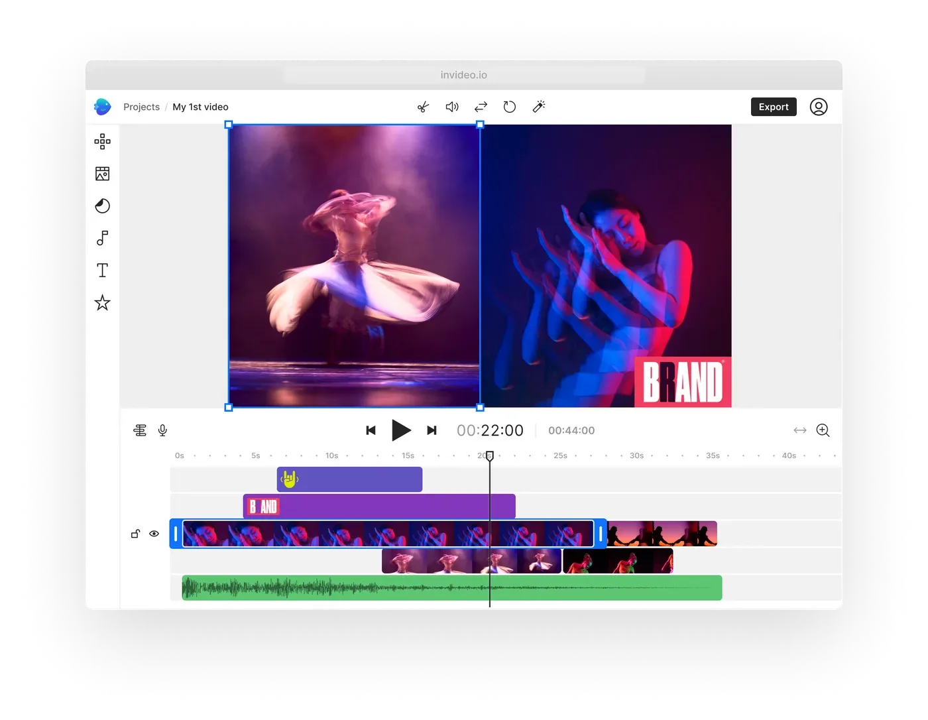This screenshot has width=928, height=720.
Task: Click the 15s mark on ruler
Action: click(x=408, y=456)
